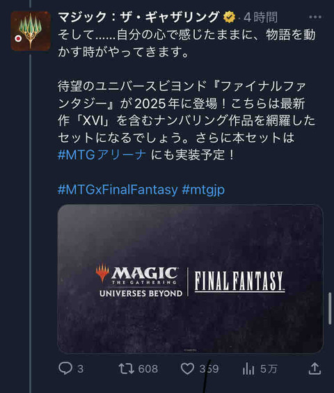This screenshot has width=334, height=393.
Task: Click the Magic The Gathering logo in image
Action: [139, 280]
